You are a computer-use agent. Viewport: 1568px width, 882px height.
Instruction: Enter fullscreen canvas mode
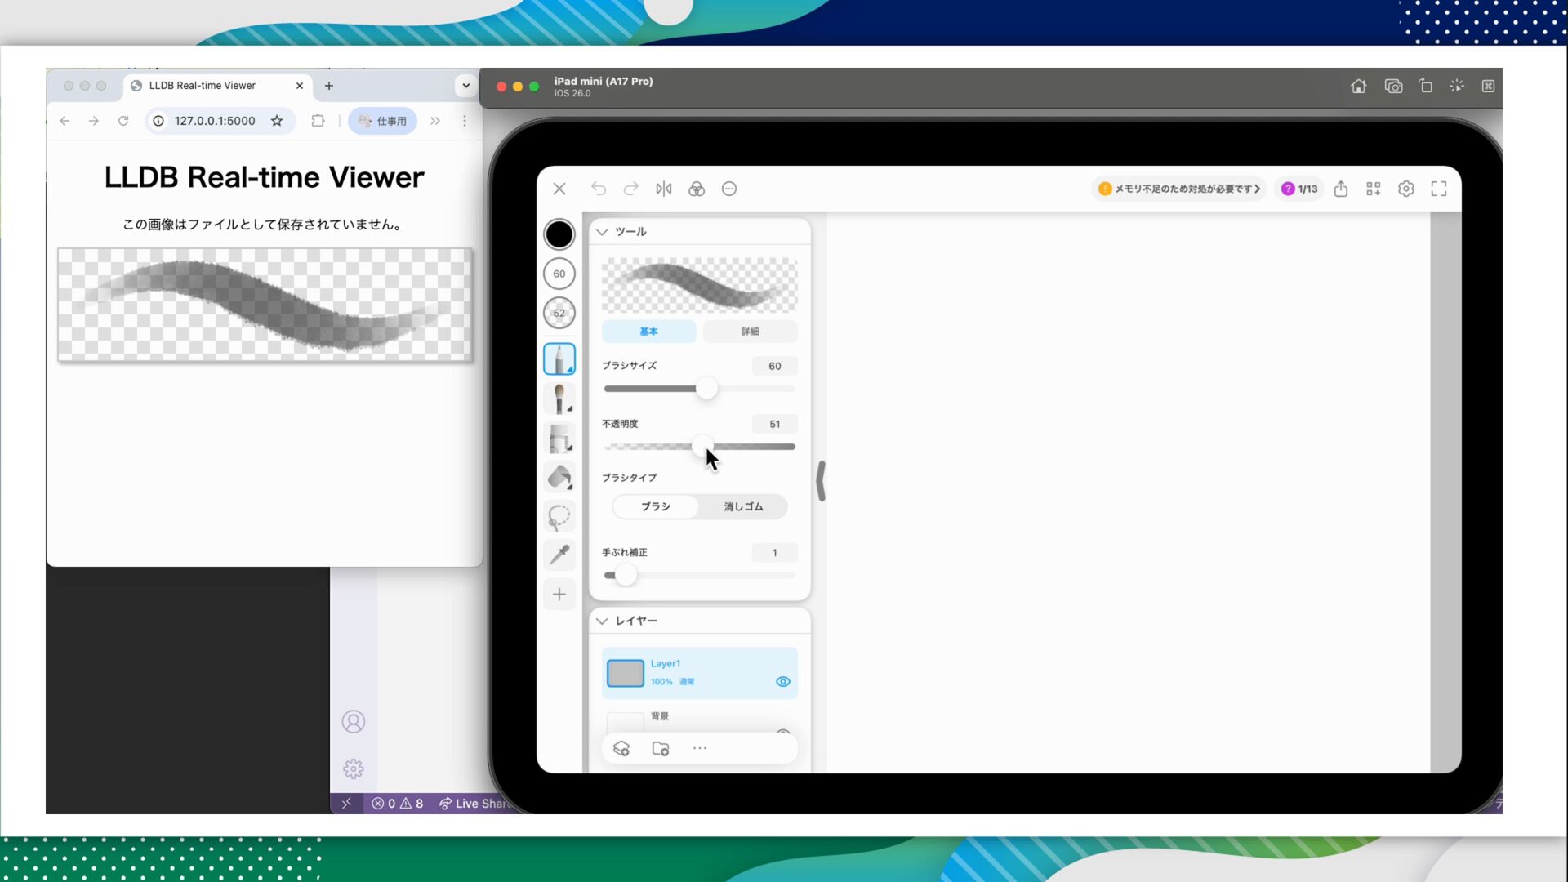click(x=1438, y=189)
